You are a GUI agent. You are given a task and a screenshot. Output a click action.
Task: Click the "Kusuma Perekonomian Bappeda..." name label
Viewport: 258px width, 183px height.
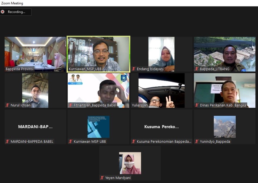pyautogui.click(x=164, y=142)
